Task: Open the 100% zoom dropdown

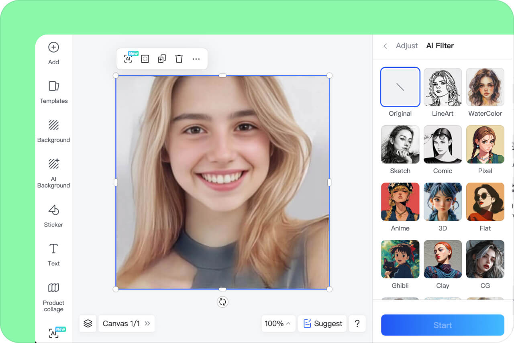Action: (x=278, y=323)
